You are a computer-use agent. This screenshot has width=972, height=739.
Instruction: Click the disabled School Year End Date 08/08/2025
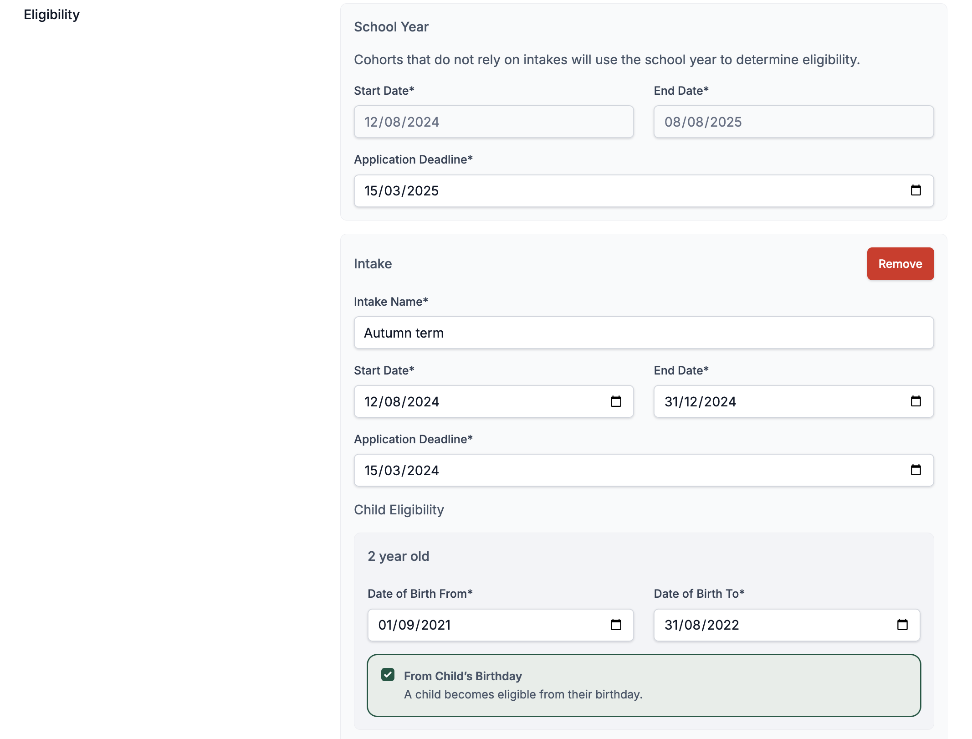click(x=793, y=122)
